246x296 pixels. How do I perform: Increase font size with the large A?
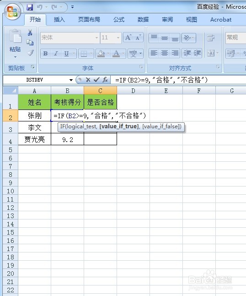(x=128, y=38)
